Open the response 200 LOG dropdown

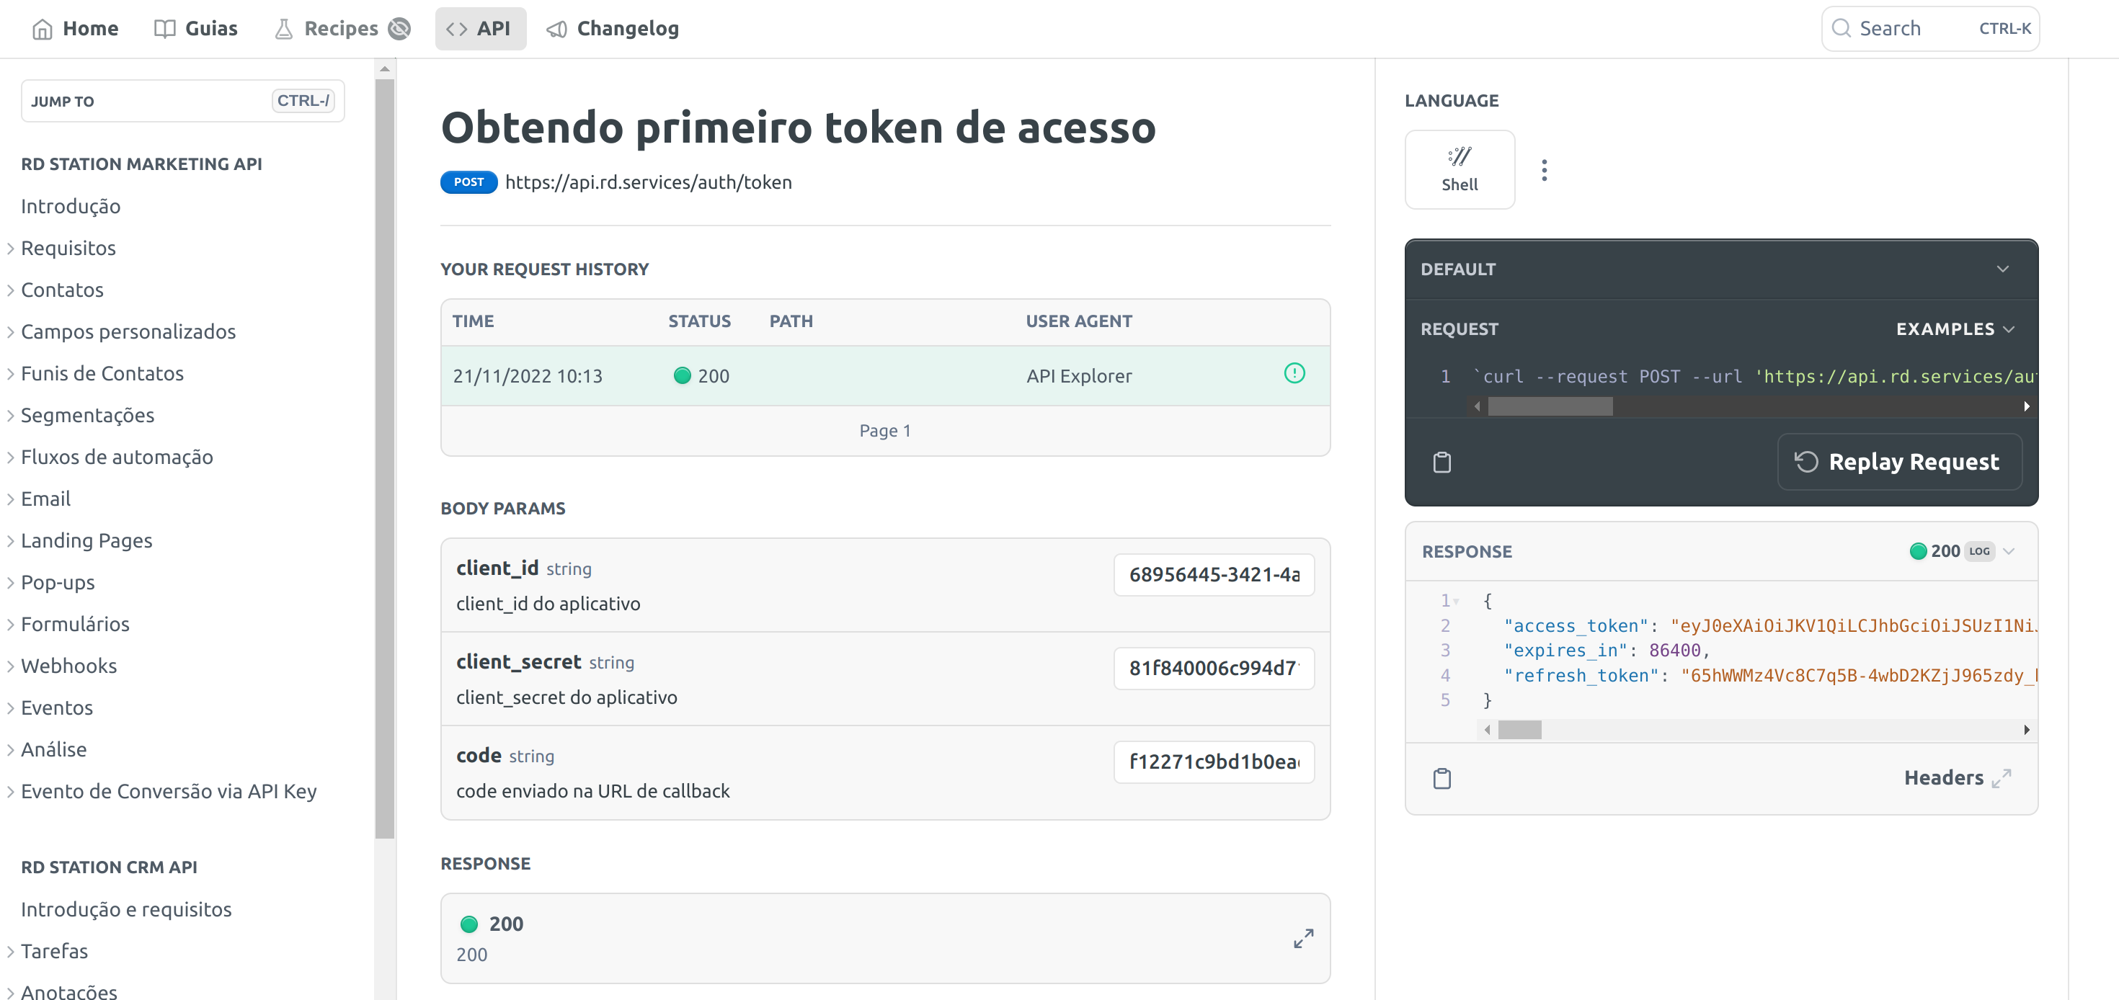2009,551
